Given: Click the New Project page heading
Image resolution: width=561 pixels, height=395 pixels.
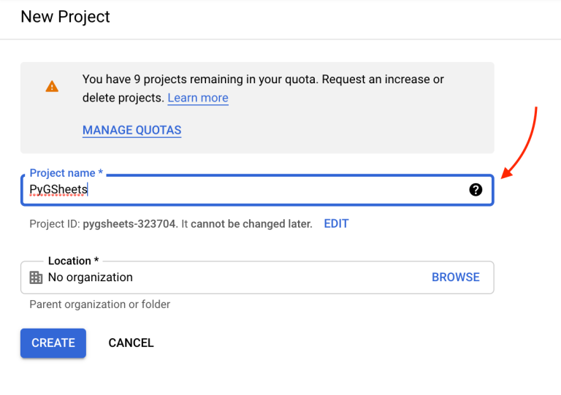Looking at the screenshot, I should (65, 17).
